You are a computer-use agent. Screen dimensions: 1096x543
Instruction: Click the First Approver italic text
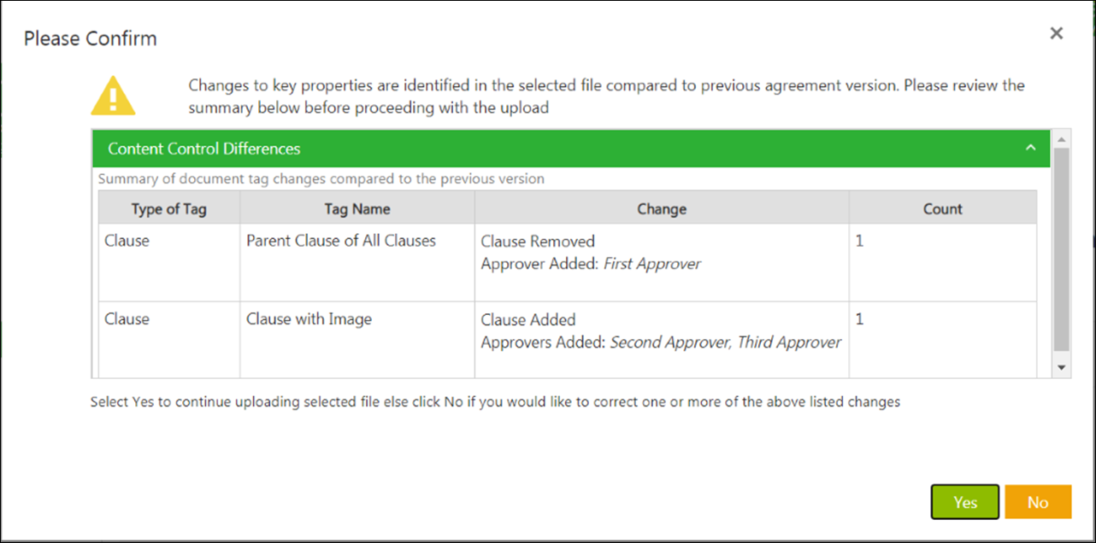[651, 264]
